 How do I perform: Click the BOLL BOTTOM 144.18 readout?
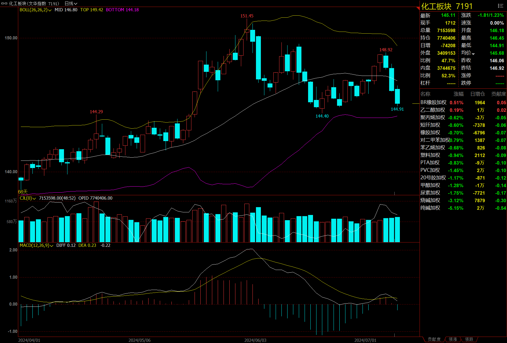pos(122,10)
